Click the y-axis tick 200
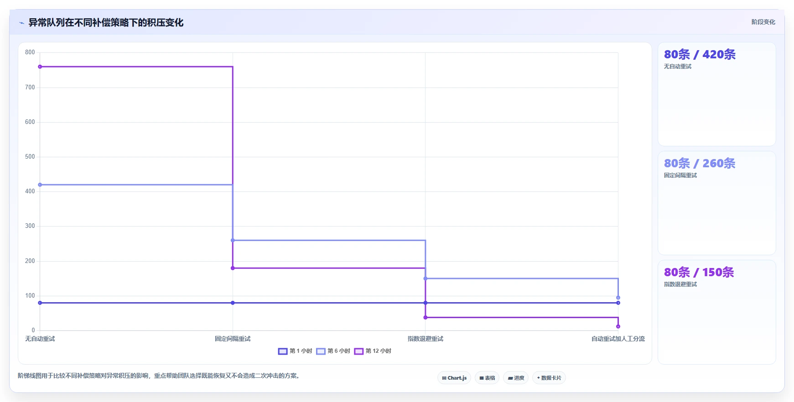Screen dimensions: 794x402 [30, 261]
